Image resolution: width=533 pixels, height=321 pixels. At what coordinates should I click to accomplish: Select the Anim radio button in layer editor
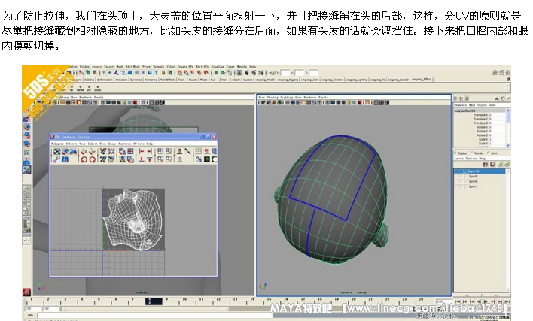tap(488, 153)
